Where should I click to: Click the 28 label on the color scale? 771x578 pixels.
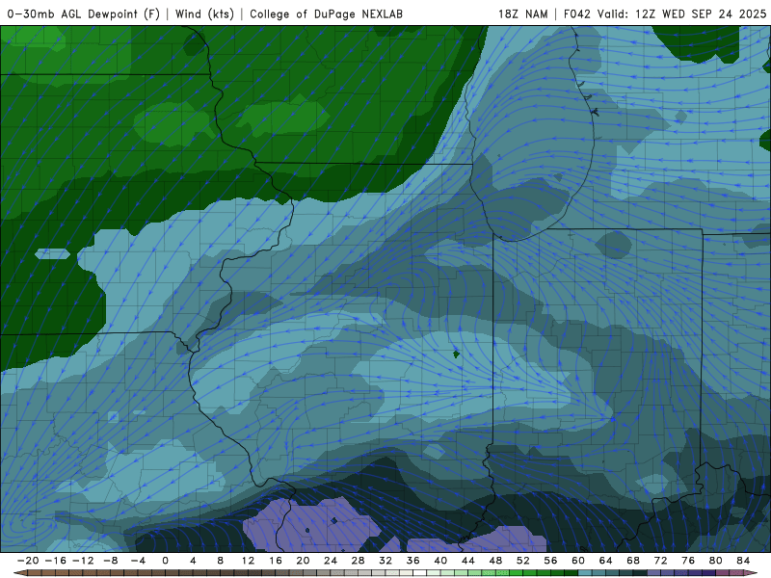358,561
